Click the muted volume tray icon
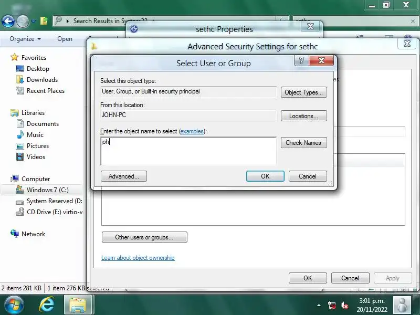 pos(344,305)
